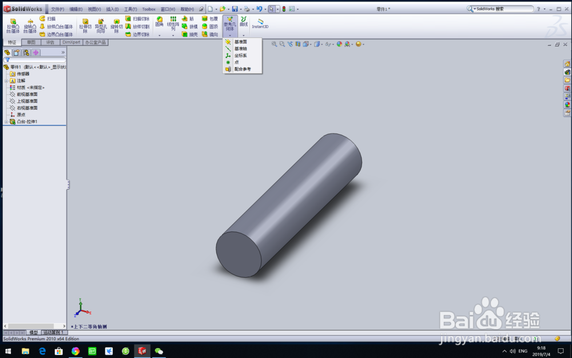Choose 基准轴 from reference geometry menu
Image resolution: width=572 pixels, height=358 pixels.
click(x=242, y=49)
